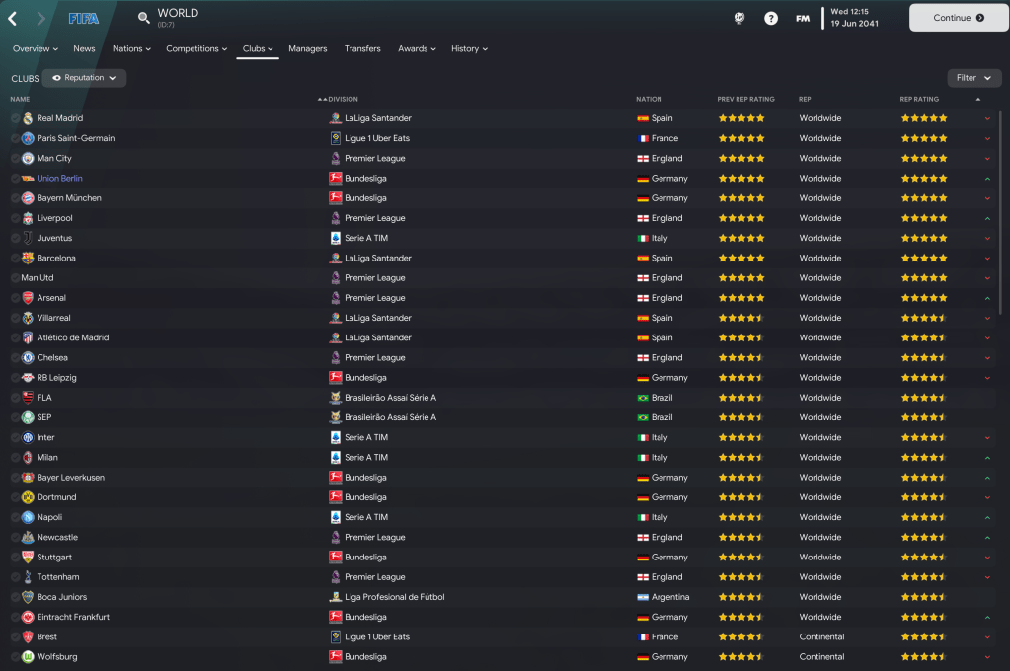1010x671 pixels.
Task: Expand the Filter dropdown
Action: click(973, 78)
